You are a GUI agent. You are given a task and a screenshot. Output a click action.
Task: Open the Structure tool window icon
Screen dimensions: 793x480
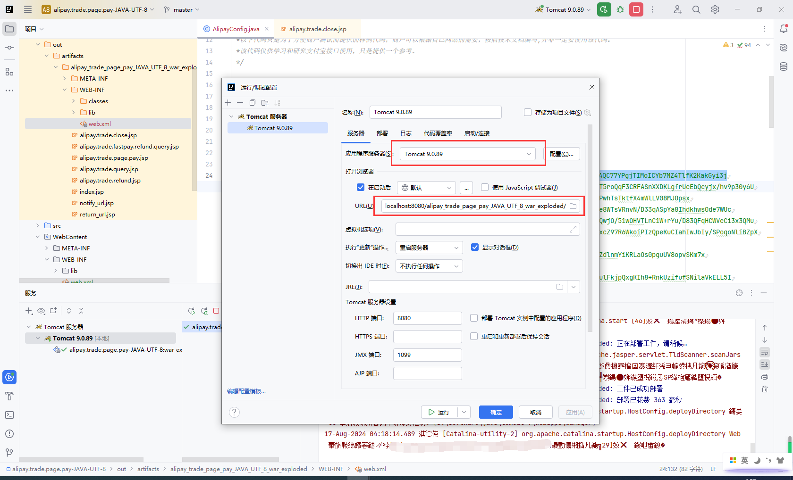point(9,72)
